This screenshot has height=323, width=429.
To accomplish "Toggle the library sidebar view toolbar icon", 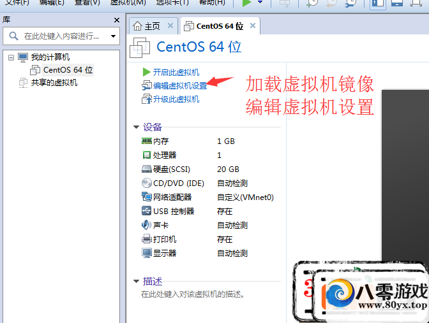I will (378, 3).
